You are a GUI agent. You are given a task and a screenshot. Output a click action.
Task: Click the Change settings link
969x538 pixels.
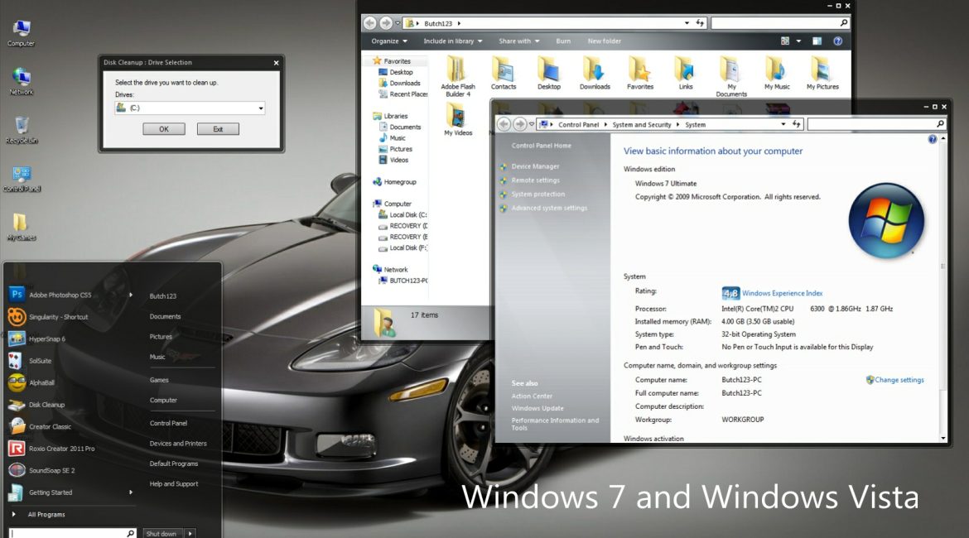899,380
